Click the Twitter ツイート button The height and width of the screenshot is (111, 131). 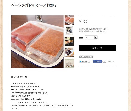tap(83, 61)
